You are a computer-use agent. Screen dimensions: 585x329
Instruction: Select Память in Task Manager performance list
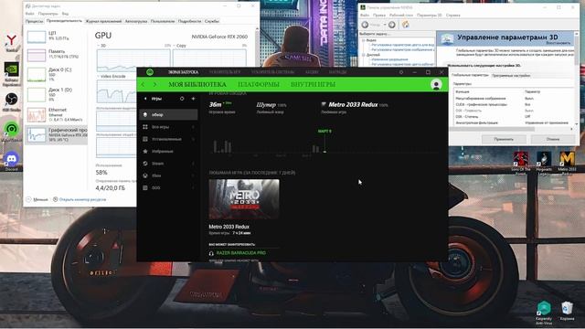[57, 55]
